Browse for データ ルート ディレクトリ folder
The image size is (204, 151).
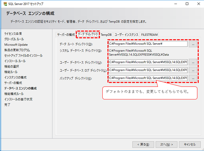pos(193,44)
